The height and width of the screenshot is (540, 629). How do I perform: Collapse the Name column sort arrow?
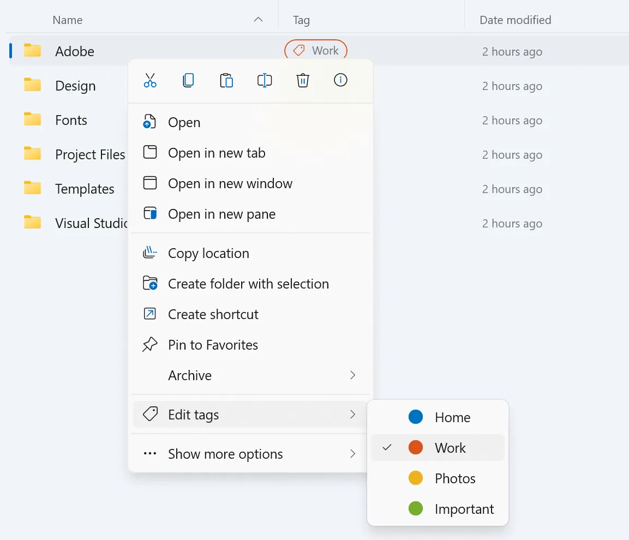(x=257, y=20)
